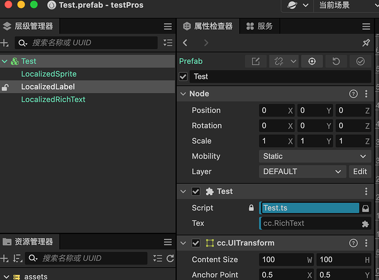Click the pin icon in the inspector

[366, 43]
